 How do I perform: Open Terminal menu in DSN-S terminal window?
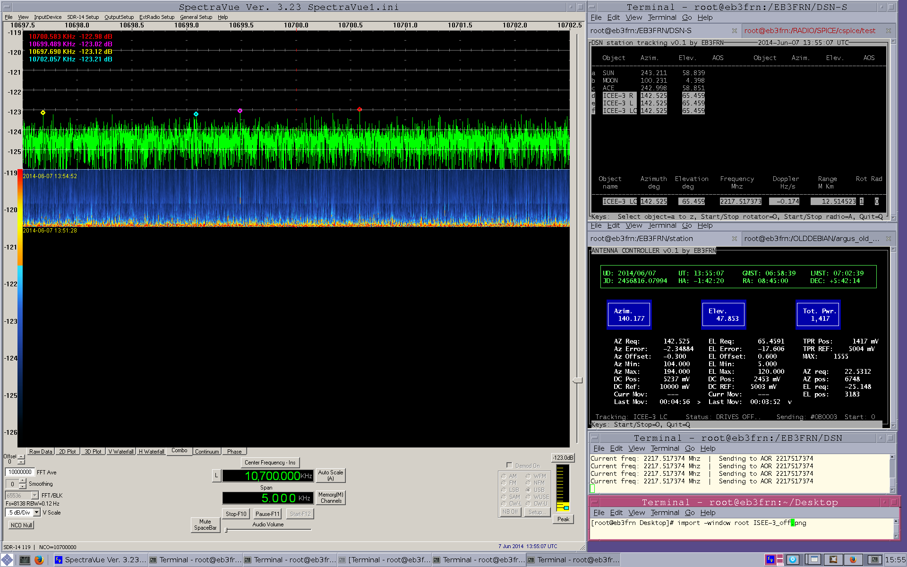662,17
